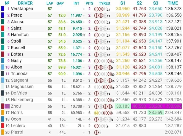
Task: Click the yellow medium tyre icon for Norris
Action: 96,113
